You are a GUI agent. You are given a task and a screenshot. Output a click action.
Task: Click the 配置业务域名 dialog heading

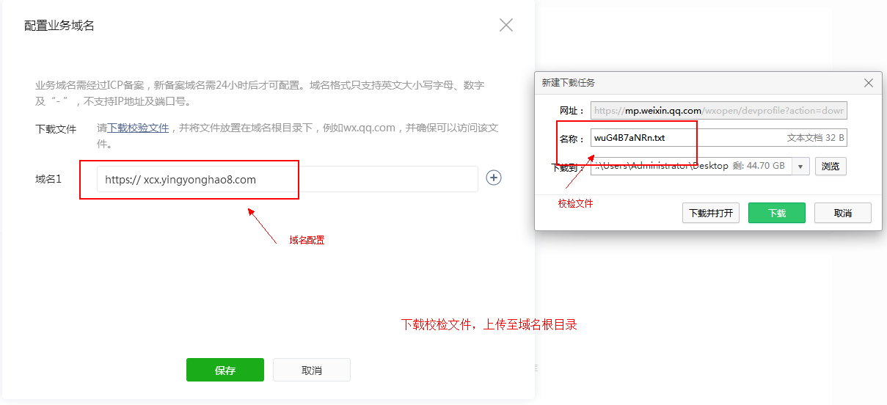pyautogui.click(x=59, y=26)
